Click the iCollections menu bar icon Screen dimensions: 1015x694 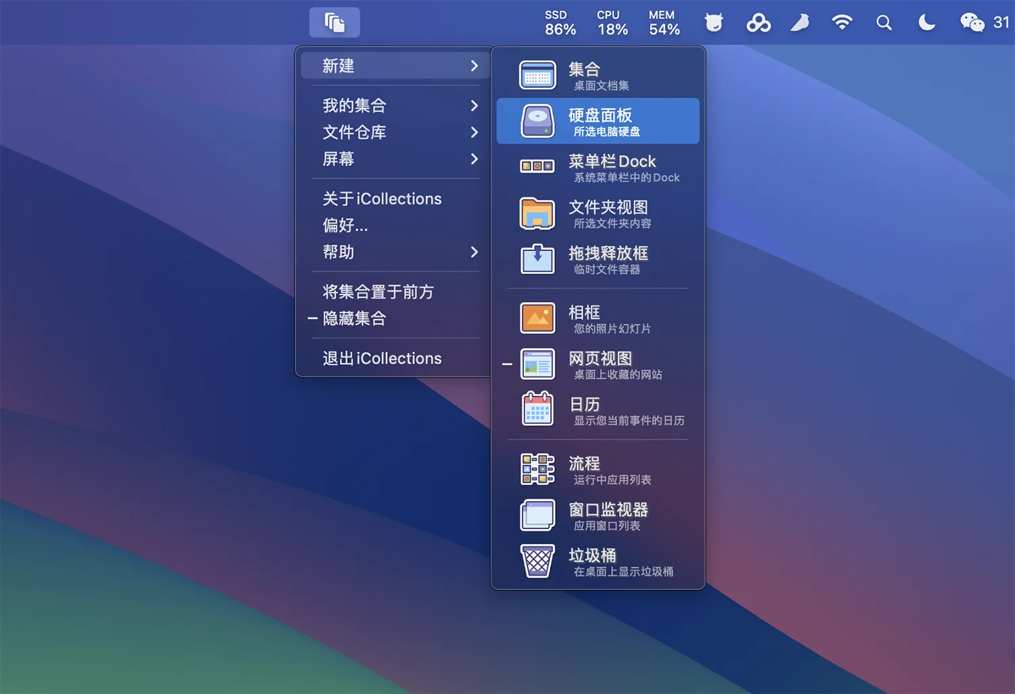click(x=334, y=22)
